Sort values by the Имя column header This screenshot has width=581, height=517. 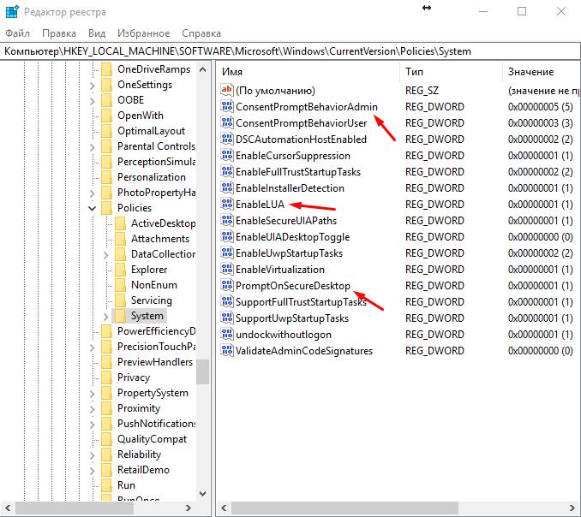click(x=308, y=72)
